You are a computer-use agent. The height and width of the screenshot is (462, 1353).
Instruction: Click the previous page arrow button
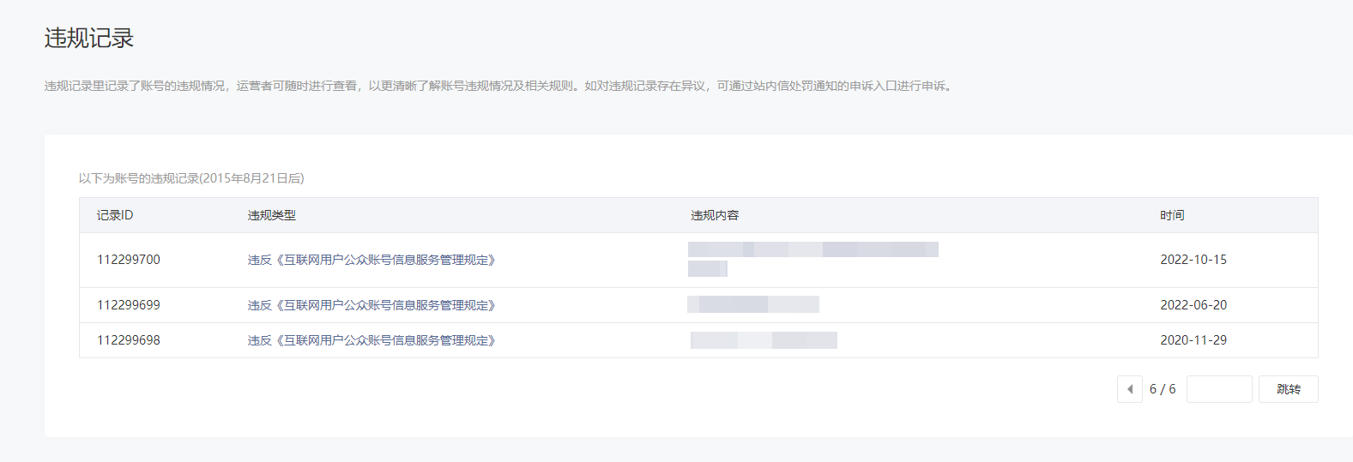(1129, 389)
